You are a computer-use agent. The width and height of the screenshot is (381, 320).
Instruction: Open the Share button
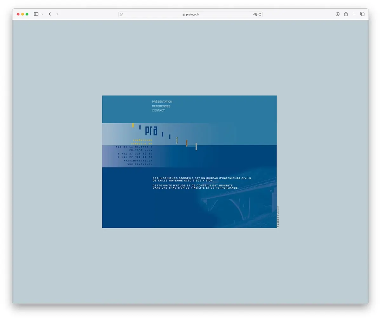(346, 14)
